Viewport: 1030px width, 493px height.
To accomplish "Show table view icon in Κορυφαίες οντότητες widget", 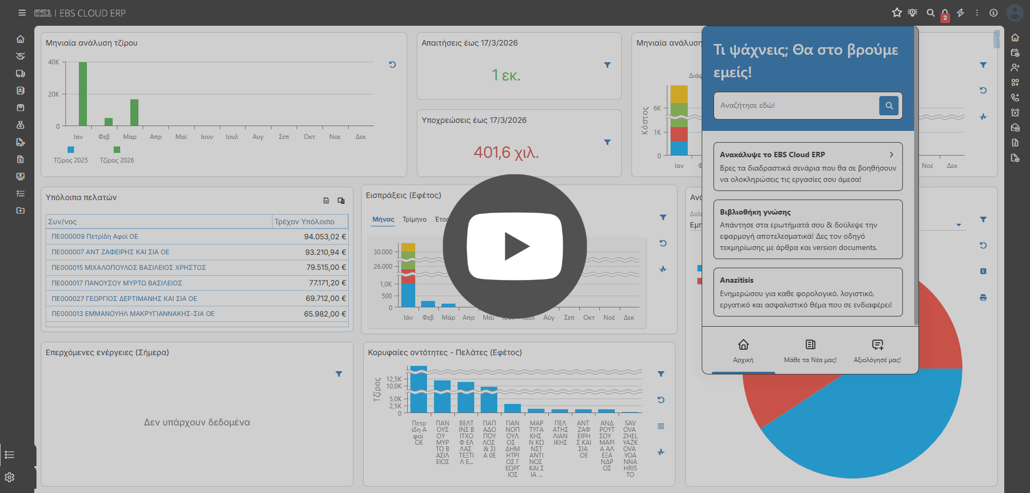I will (x=661, y=426).
